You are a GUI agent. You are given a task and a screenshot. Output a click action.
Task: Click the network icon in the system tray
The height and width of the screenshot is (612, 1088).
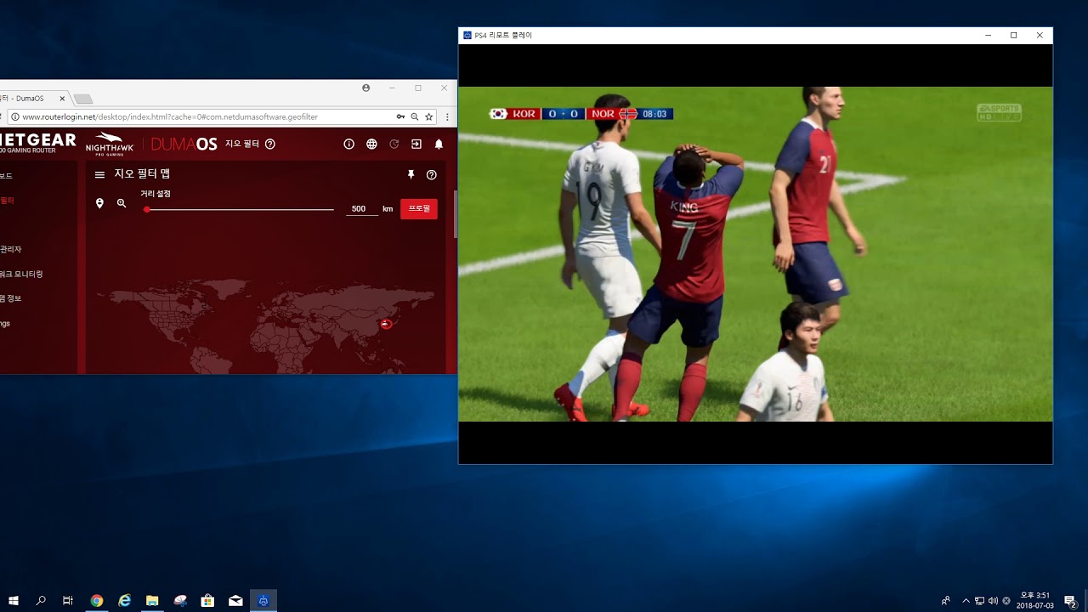[x=979, y=601]
